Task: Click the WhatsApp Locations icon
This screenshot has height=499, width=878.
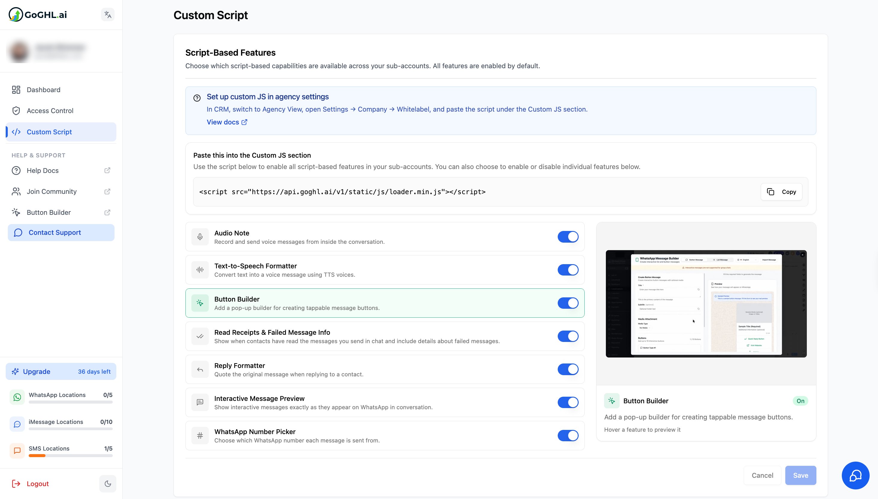Action: pos(17,397)
